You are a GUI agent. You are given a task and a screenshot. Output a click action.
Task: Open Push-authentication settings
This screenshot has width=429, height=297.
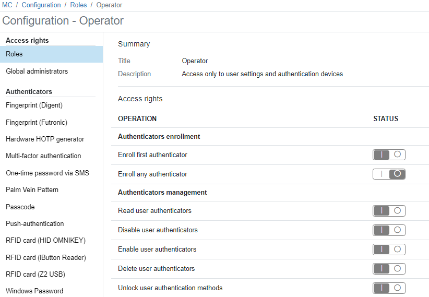pyautogui.click(x=35, y=223)
